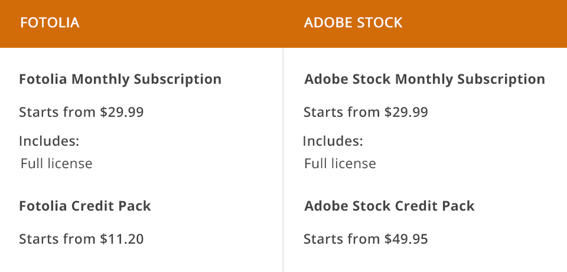Click Fotolia subscription 'Starts from $29.99' text
This screenshot has height=272, width=567.
click(x=81, y=112)
